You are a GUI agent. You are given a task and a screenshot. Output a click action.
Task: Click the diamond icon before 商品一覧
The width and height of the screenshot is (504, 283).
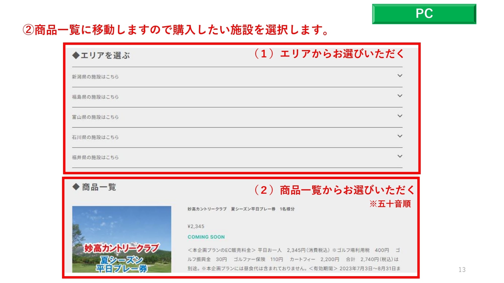76,187
